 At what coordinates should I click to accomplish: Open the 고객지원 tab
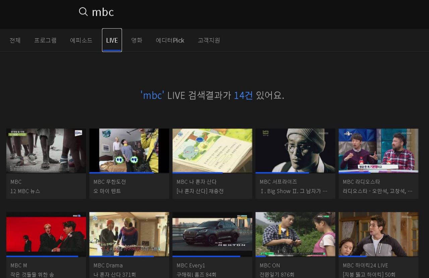[209, 40]
